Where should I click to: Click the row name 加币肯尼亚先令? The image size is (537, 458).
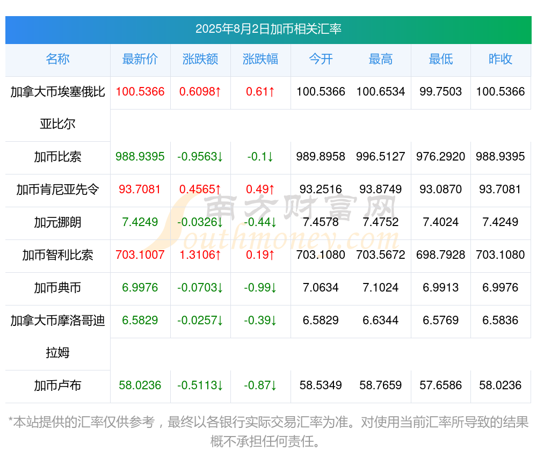pyautogui.click(x=57, y=190)
